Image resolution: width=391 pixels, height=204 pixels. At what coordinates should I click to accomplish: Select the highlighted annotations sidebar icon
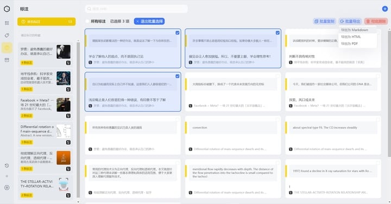[x=7, y=48]
